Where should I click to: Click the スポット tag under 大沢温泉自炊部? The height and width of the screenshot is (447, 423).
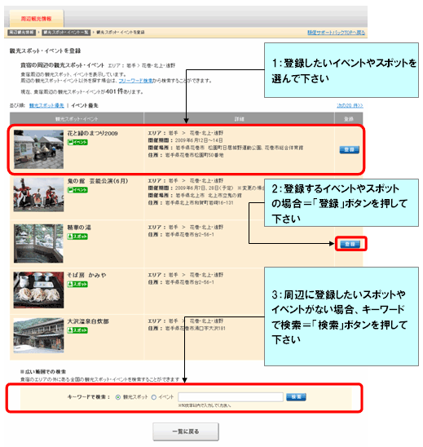(77, 330)
